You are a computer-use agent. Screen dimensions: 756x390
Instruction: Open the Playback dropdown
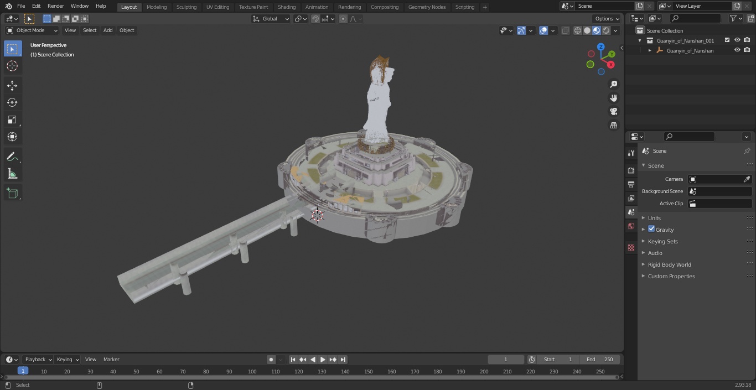(38, 360)
